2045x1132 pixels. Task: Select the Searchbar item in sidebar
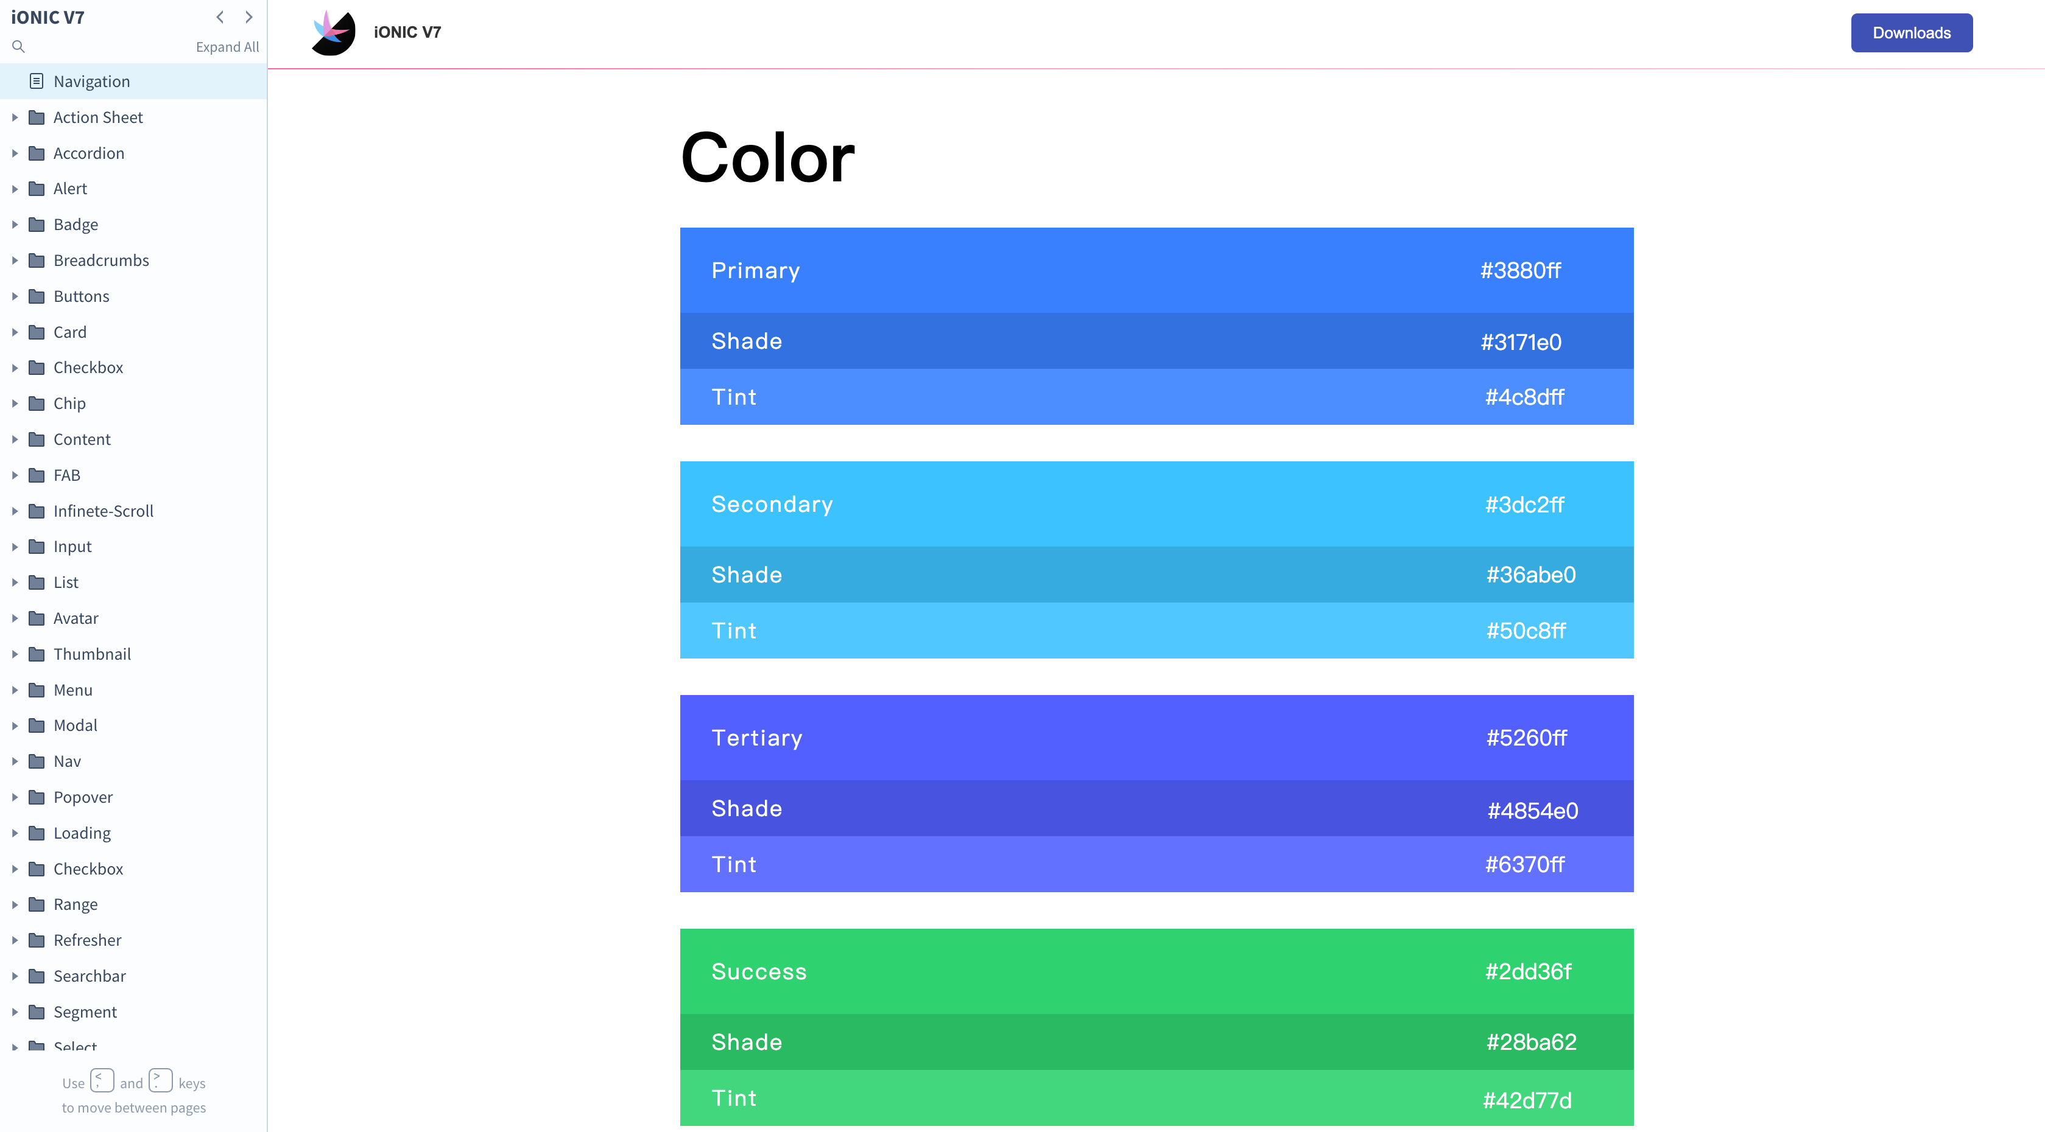90,976
